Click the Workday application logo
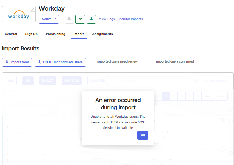This screenshot has width=234, height=165. coord(19,14)
